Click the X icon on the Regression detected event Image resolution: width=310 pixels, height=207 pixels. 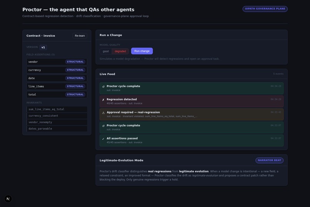click(x=103, y=99)
